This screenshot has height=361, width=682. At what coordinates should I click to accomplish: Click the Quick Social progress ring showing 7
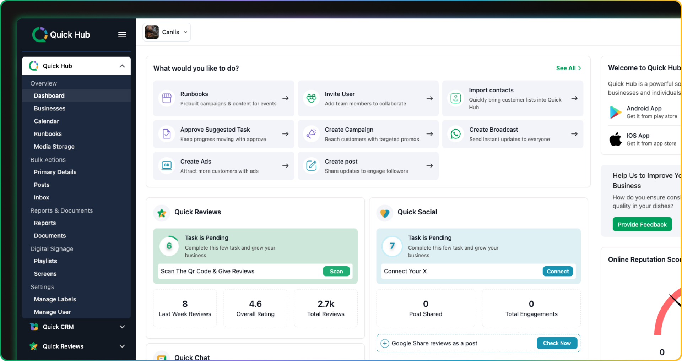pos(392,246)
